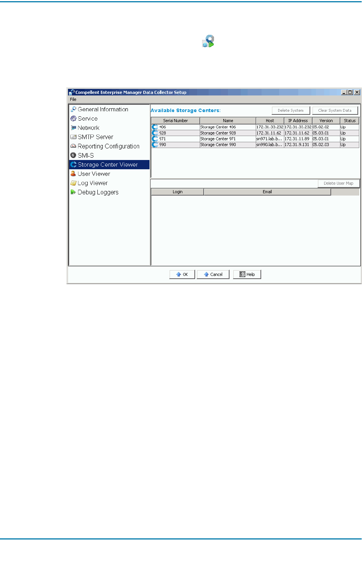Screen dimensions: 362x565
Task: Select Reporting Configuration
Action: click(109, 146)
